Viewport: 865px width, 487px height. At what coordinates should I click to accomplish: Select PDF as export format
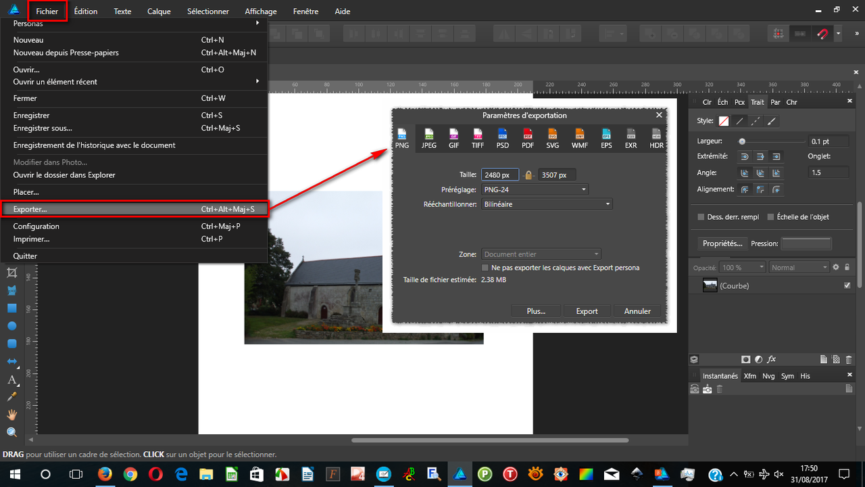click(528, 139)
